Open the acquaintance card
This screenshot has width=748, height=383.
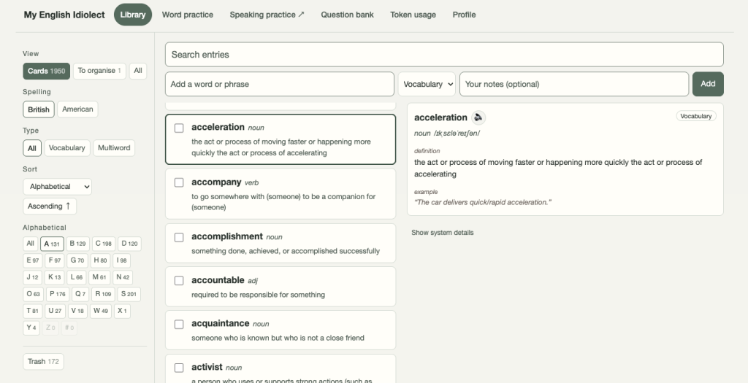pyautogui.click(x=280, y=330)
